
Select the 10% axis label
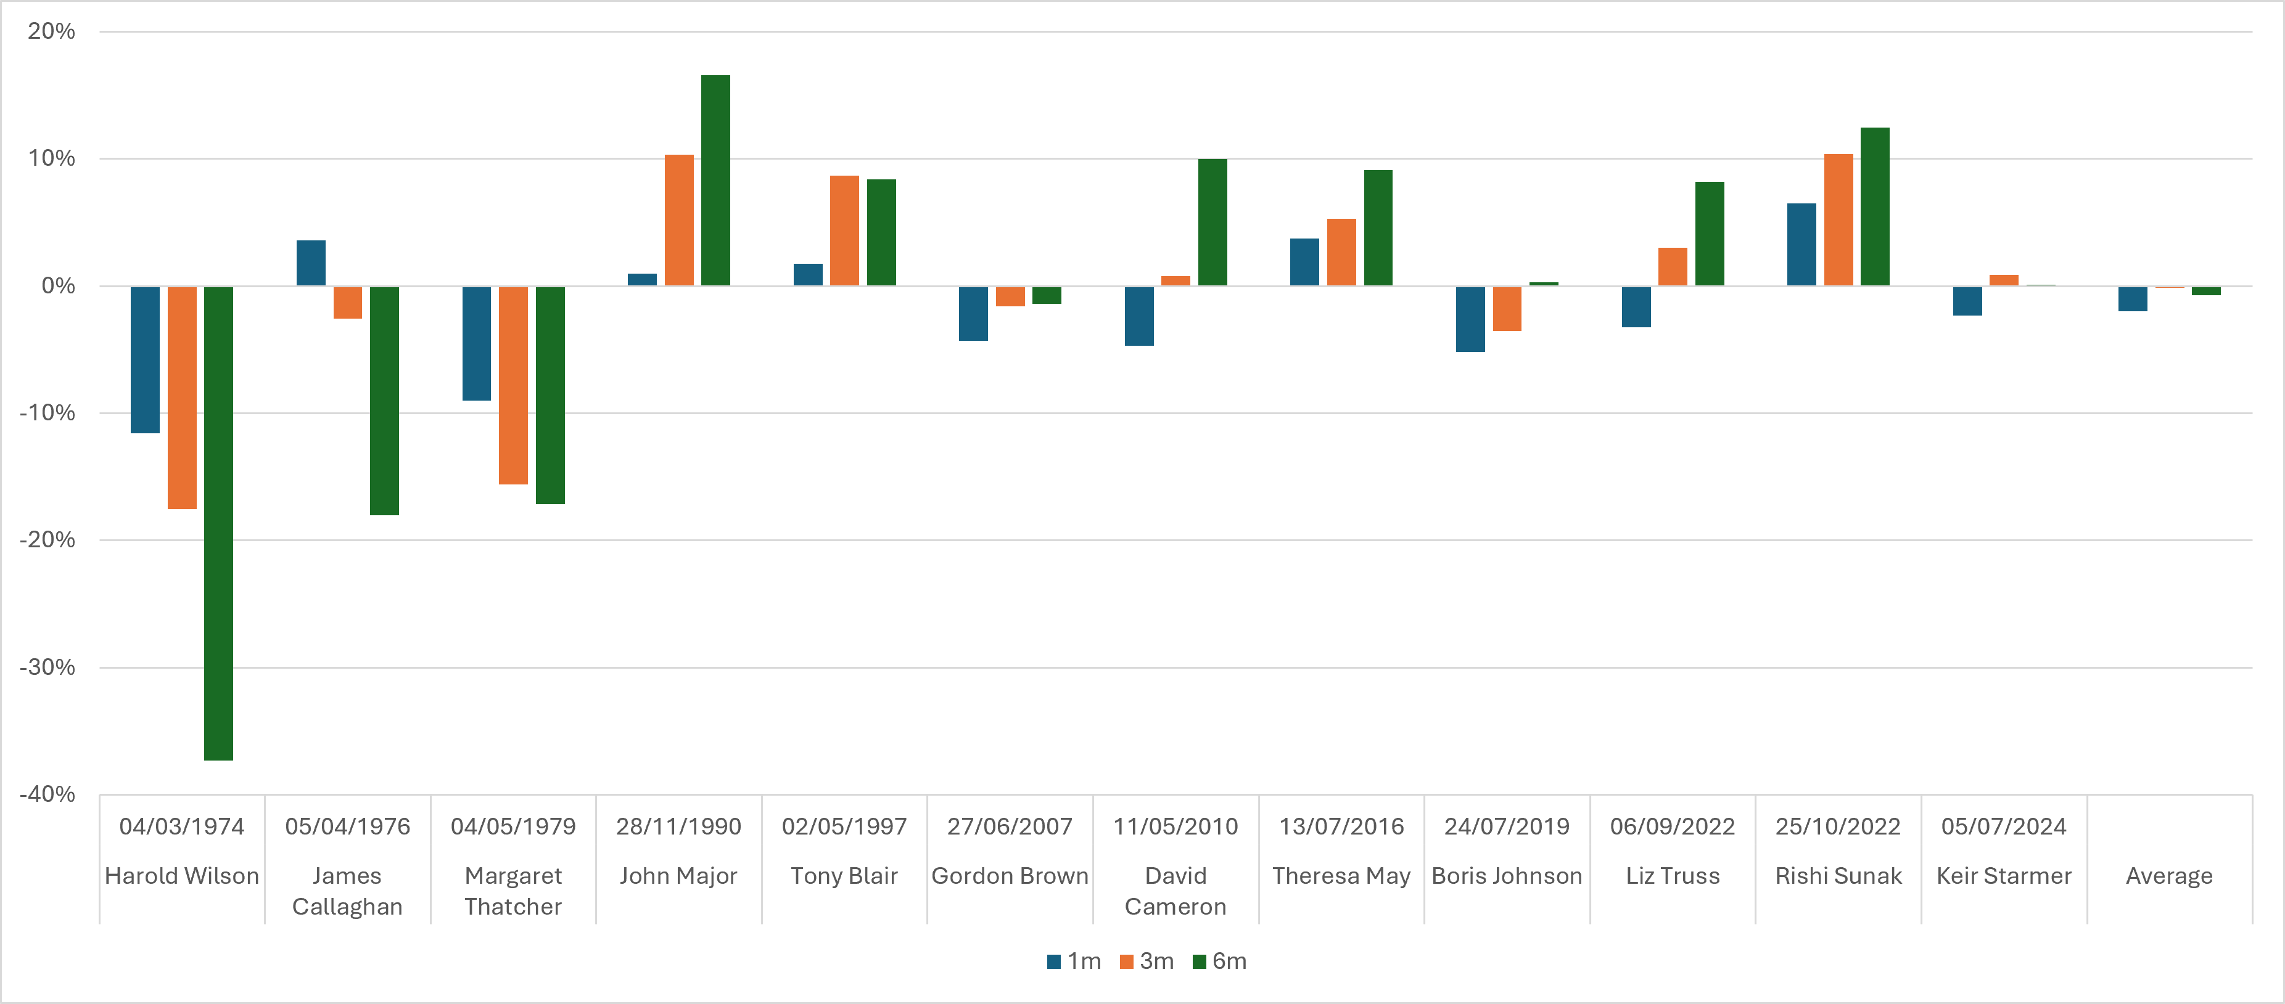51,158
